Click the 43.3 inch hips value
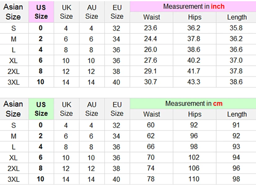256x187 pixels. coord(194,82)
